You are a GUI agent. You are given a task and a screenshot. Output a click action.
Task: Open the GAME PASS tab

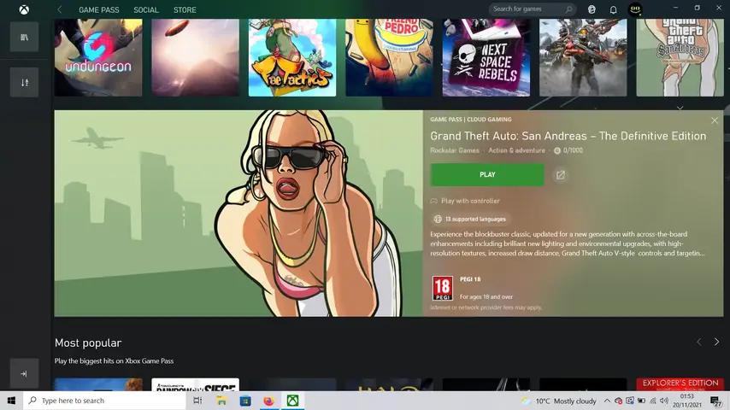point(98,9)
